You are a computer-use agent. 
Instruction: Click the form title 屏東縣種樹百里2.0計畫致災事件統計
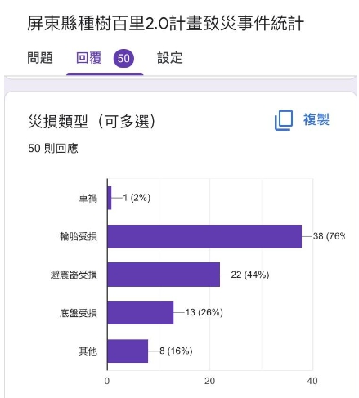[x=165, y=24]
